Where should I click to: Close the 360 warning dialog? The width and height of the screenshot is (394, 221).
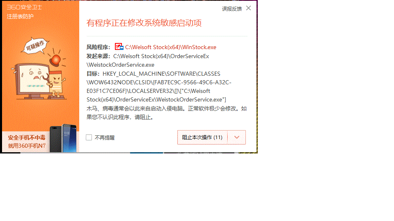(x=249, y=8)
